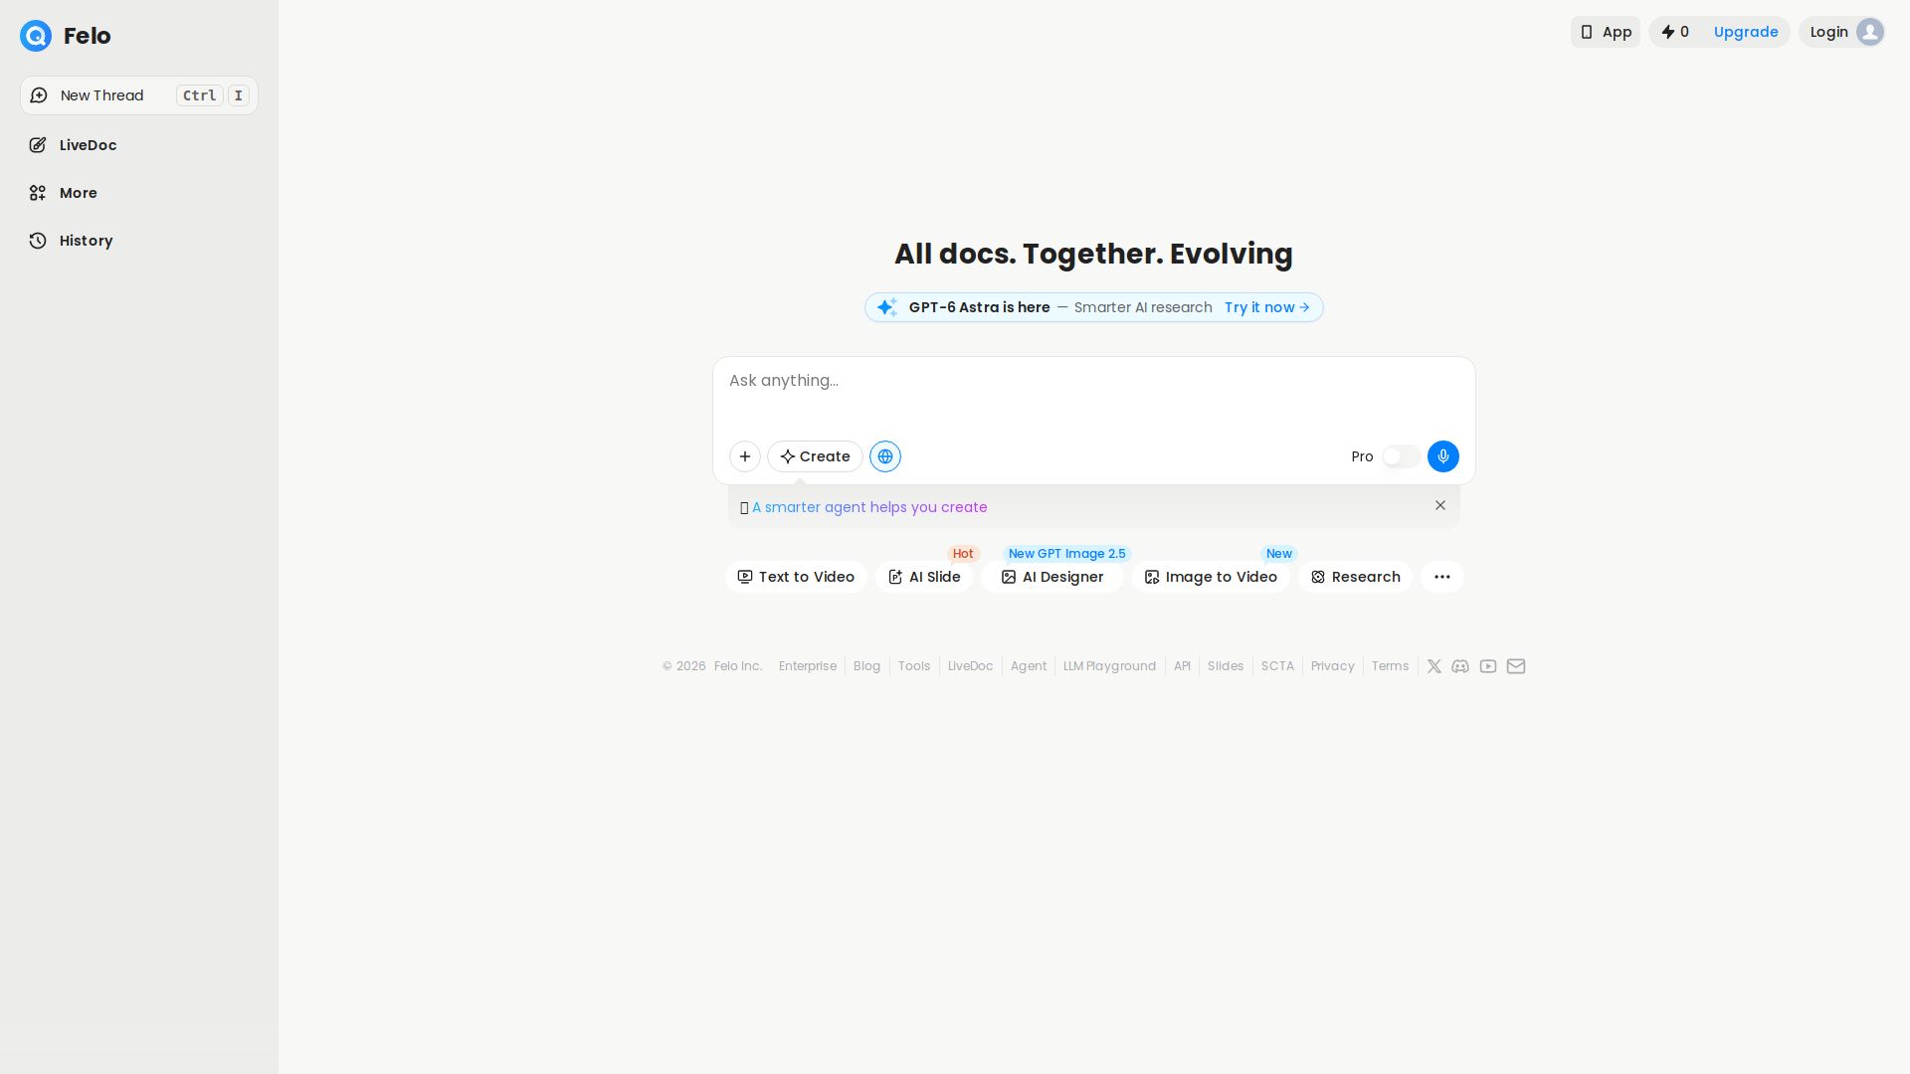Open the LiveDoc sidebar item

139,145
